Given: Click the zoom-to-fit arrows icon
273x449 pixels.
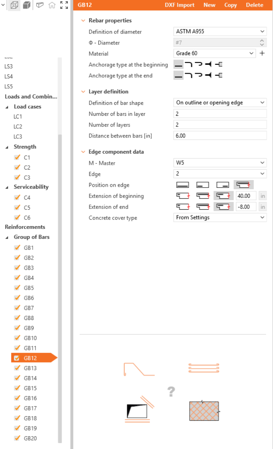Looking at the screenshot, I should point(64,5).
